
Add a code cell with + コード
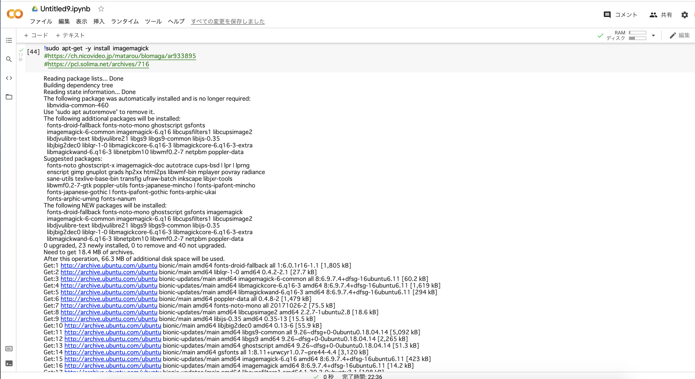pyautogui.click(x=36, y=35)
